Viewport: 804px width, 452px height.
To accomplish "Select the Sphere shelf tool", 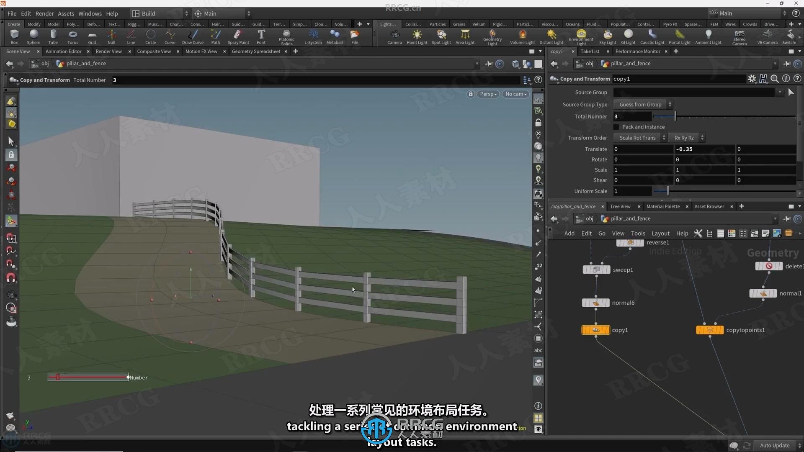I will (x=33, y=37).
